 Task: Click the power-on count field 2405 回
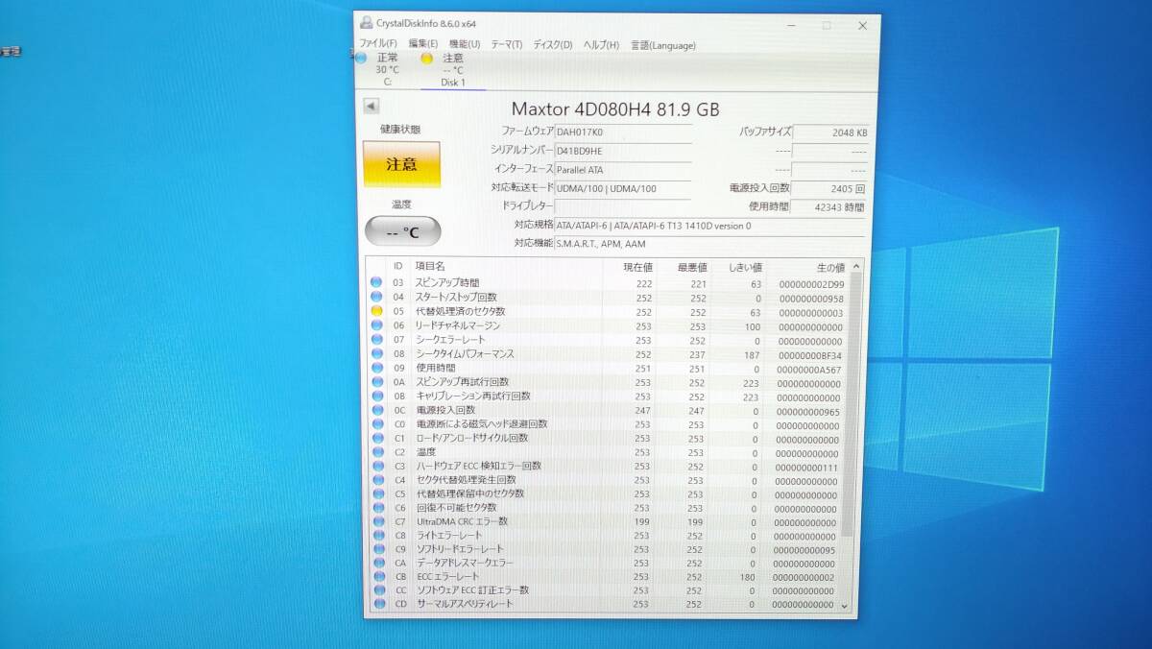click(830, 188)
